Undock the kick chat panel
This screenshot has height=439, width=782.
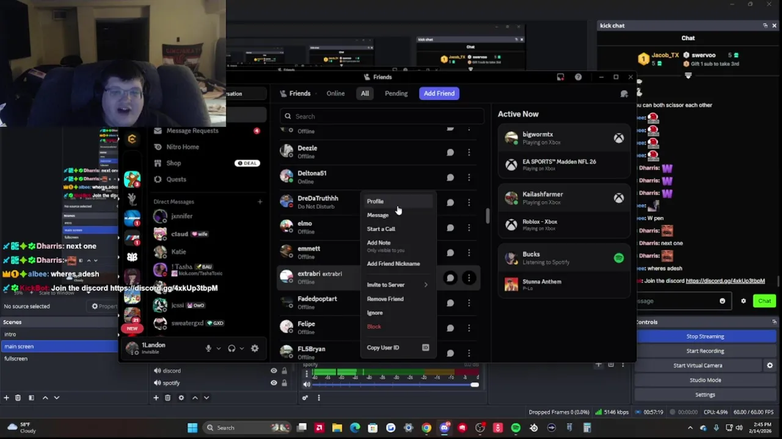pos(765,26)
